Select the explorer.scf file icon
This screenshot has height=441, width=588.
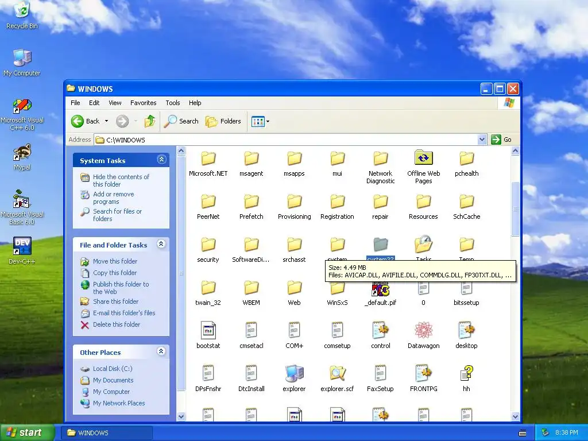tap(337, 373)
